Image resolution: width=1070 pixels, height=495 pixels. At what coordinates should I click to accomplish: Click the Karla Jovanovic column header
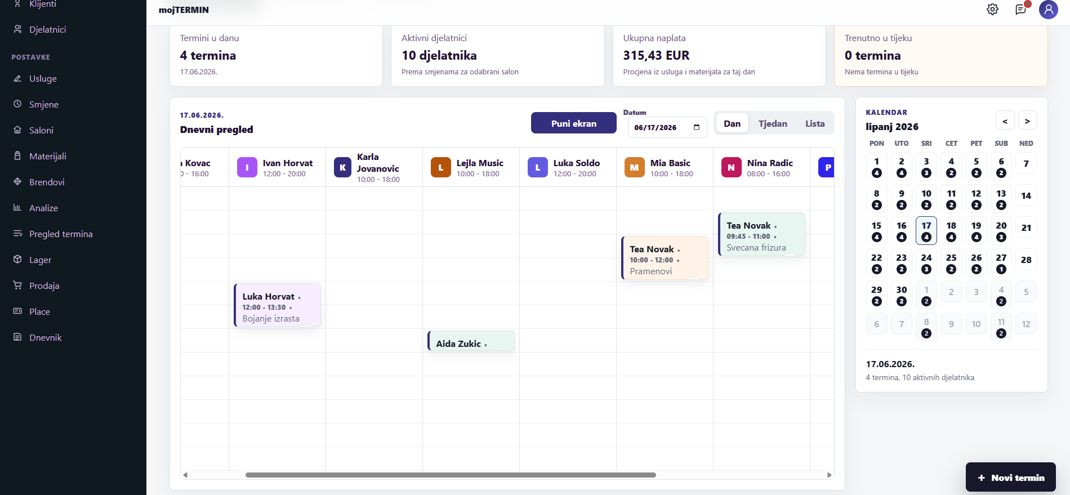point(374,167)
